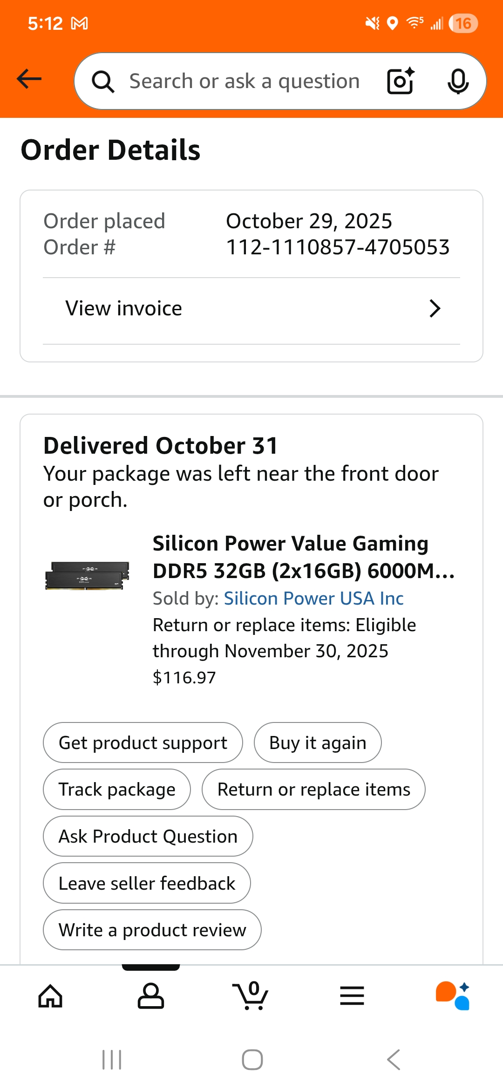This screenshot has height=1090, width=503.
Task: Tap the microphone voice search icon
Action: [458, 81]
